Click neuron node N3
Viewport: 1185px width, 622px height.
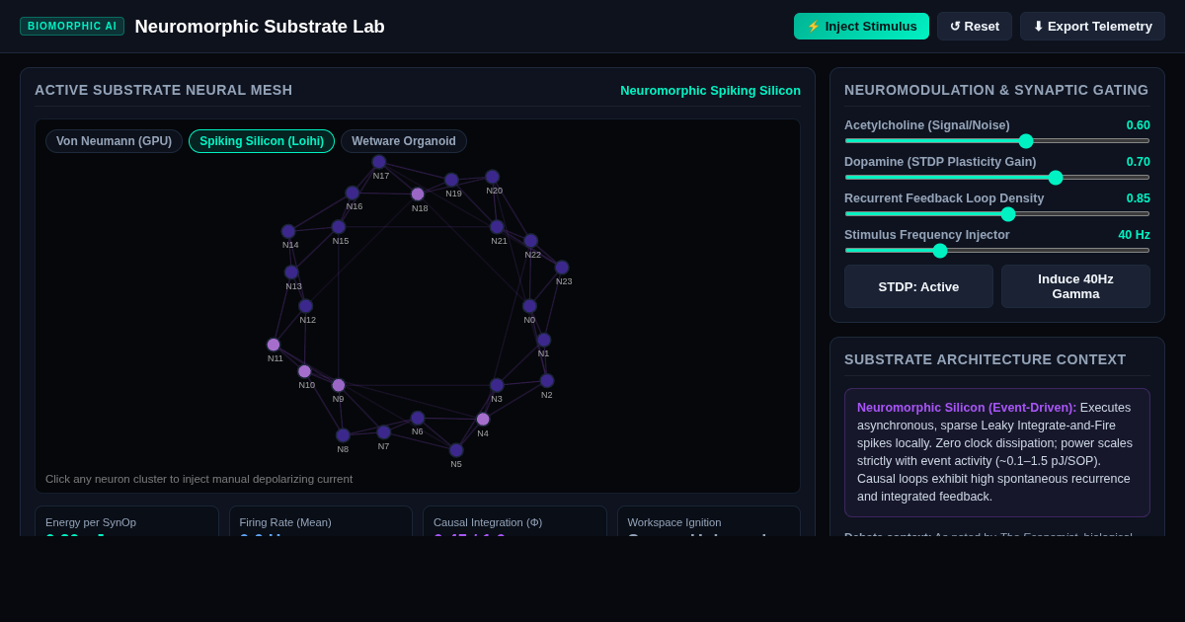[x=497, y=385]
